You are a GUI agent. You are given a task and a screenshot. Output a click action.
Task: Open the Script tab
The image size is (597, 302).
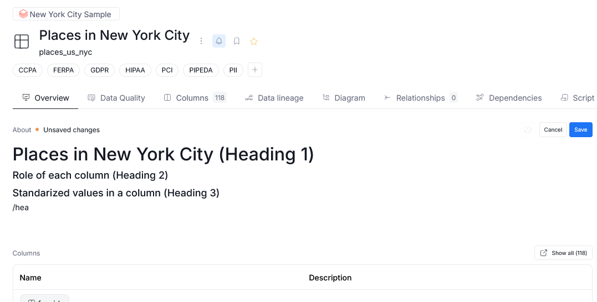point(578,98)
